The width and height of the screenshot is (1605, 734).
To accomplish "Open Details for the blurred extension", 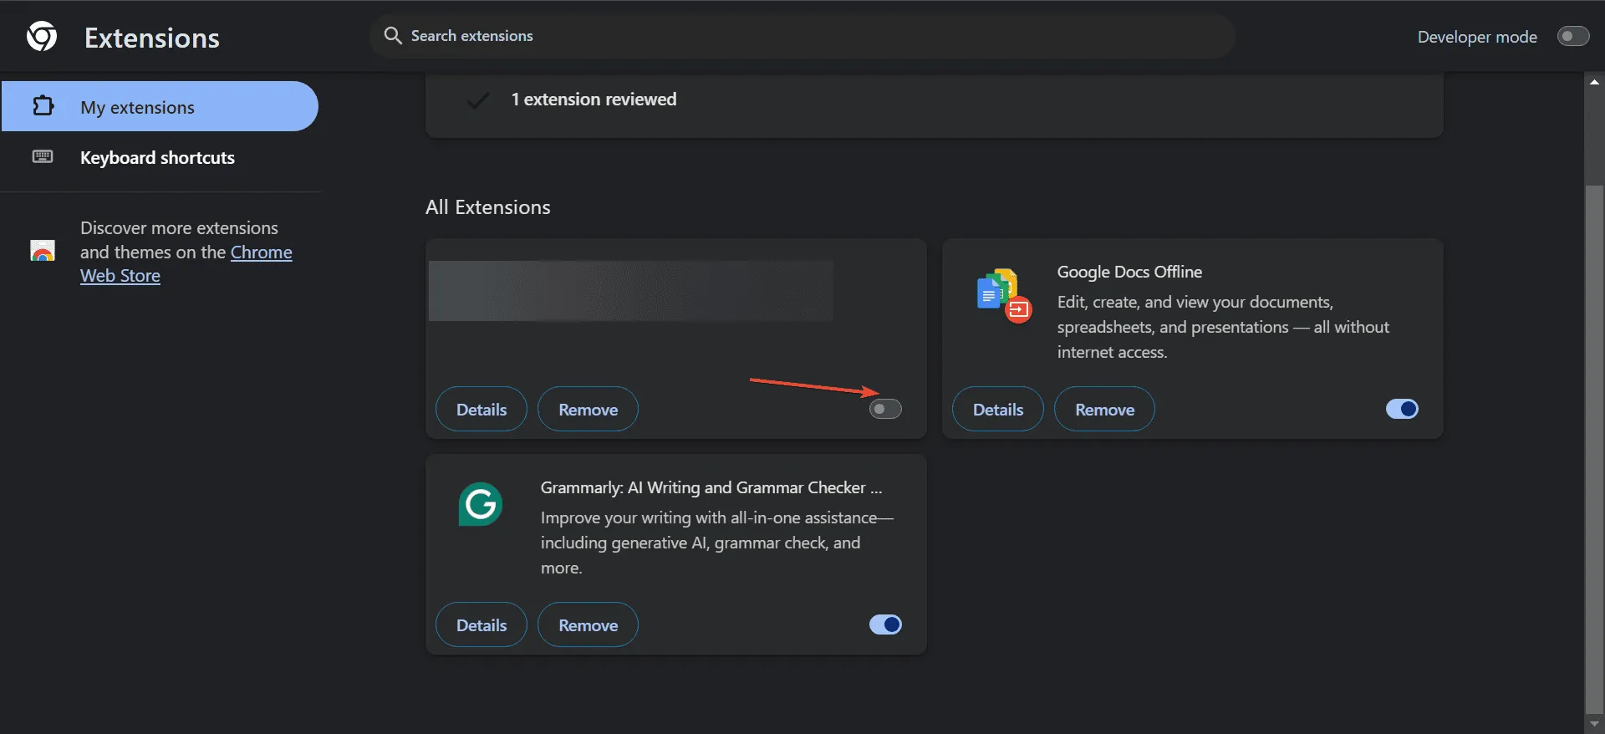I will click(x=481, y=409).
